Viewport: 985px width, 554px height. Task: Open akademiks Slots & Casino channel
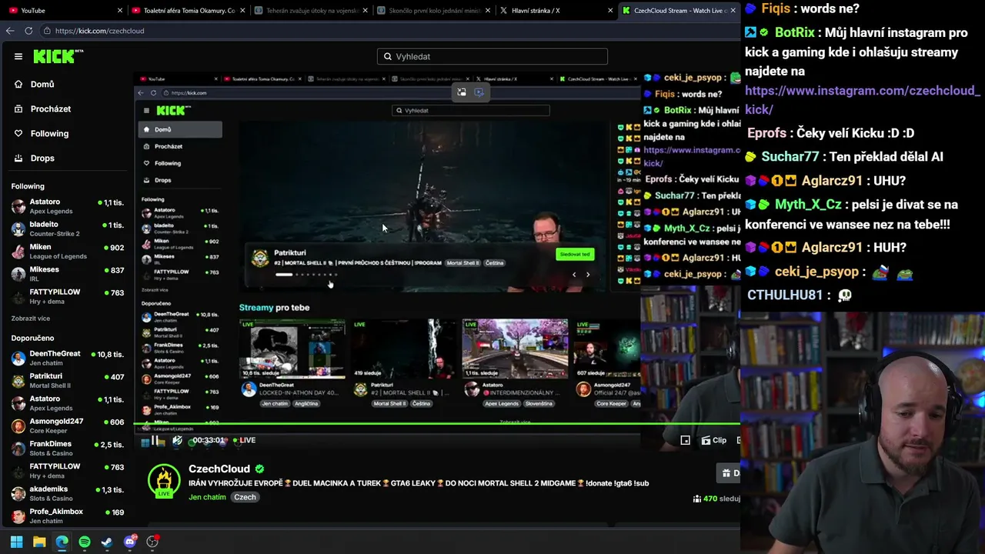[x=68, y=493]
